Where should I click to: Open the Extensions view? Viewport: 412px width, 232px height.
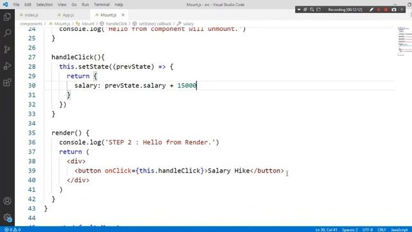pyautogui.click(x=7, y=82)
